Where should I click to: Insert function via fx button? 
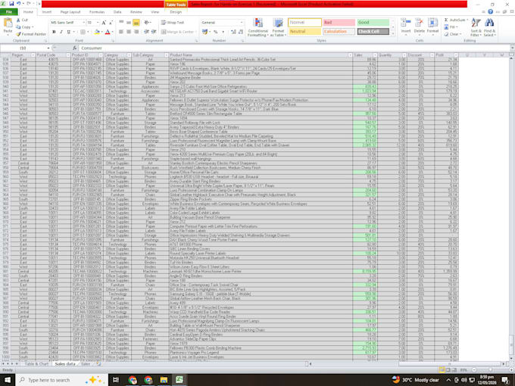click(74, 48)
